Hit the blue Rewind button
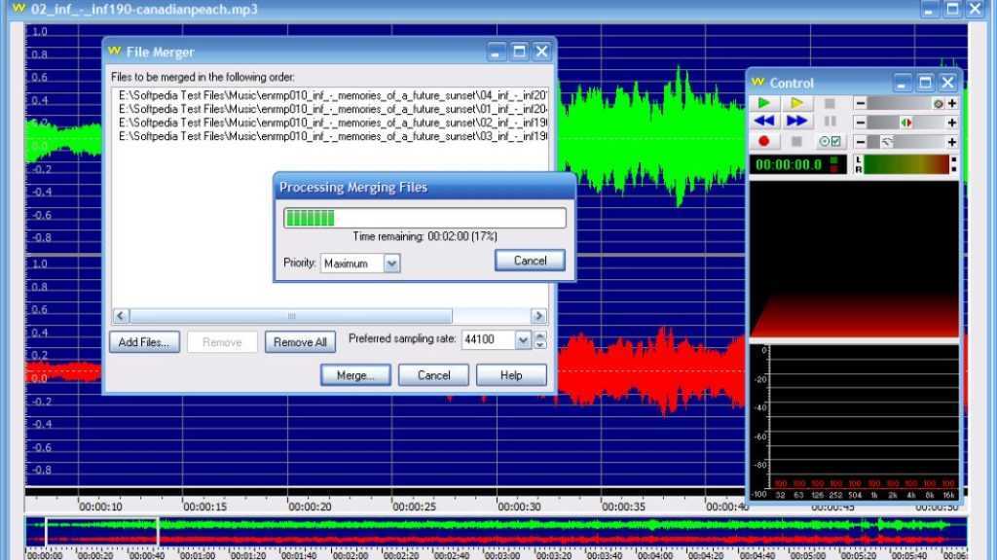This screenshot has width=997, height=560. [x=764, y=122]
